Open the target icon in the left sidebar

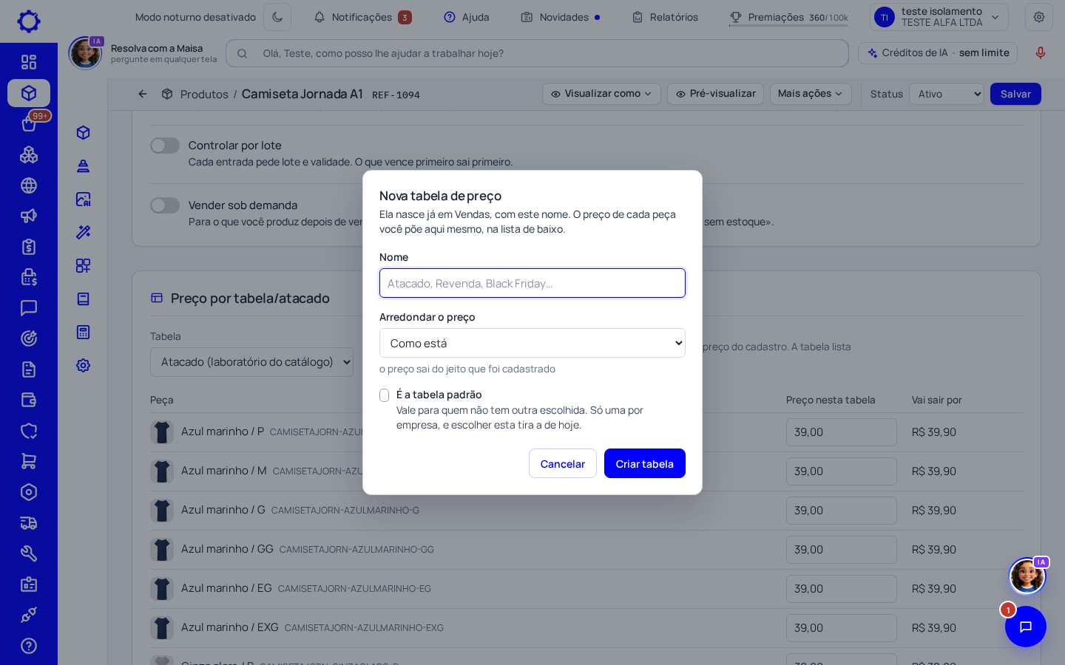(29, 338)
